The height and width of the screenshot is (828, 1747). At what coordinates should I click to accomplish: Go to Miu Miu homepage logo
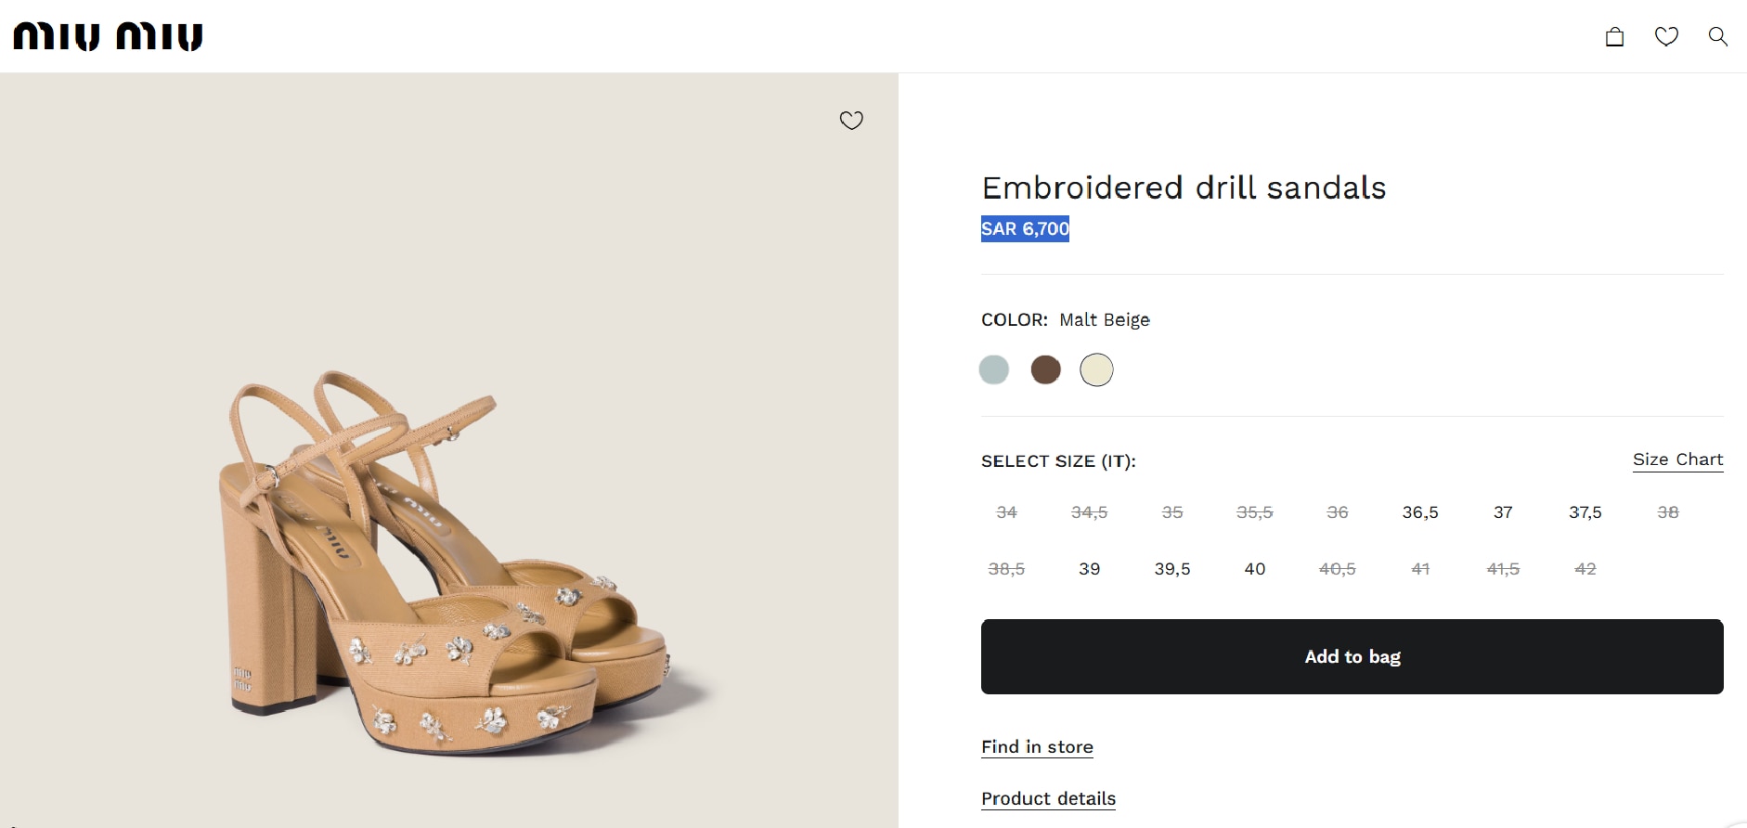tap(108, 36)
